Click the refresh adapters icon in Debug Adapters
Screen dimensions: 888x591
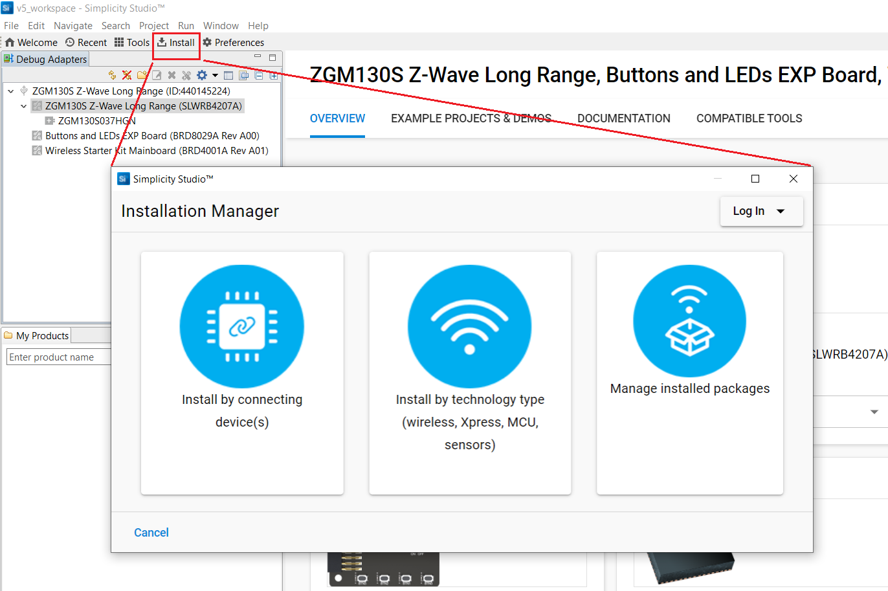[113, 75]
